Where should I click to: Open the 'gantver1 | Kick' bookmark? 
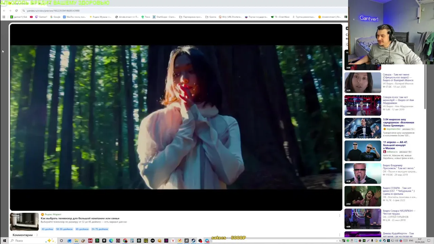tap(19, 17)
